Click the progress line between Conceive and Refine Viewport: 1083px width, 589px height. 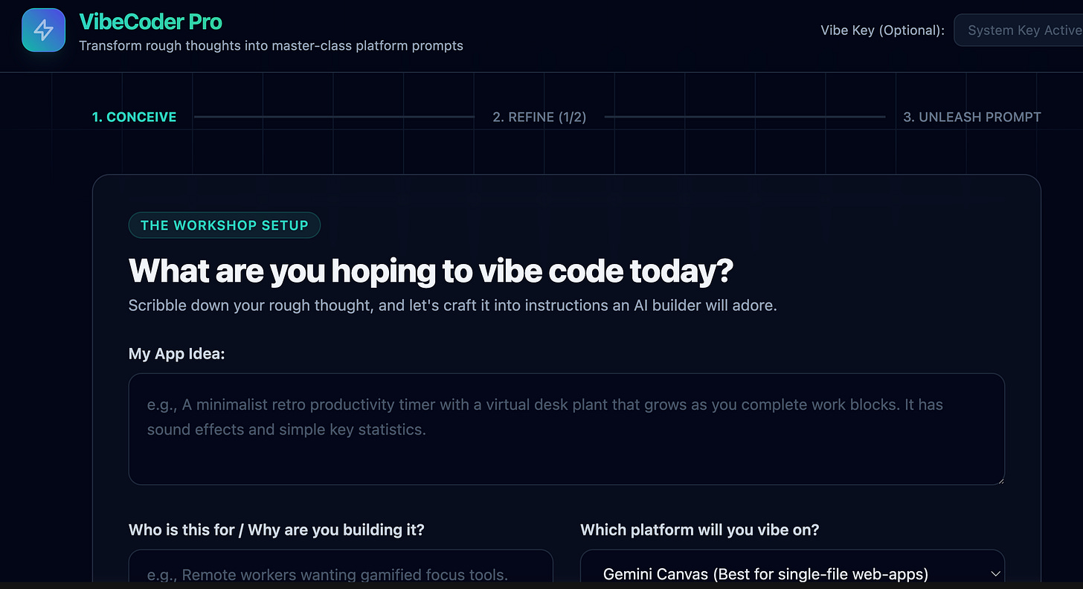pos(334,117)
